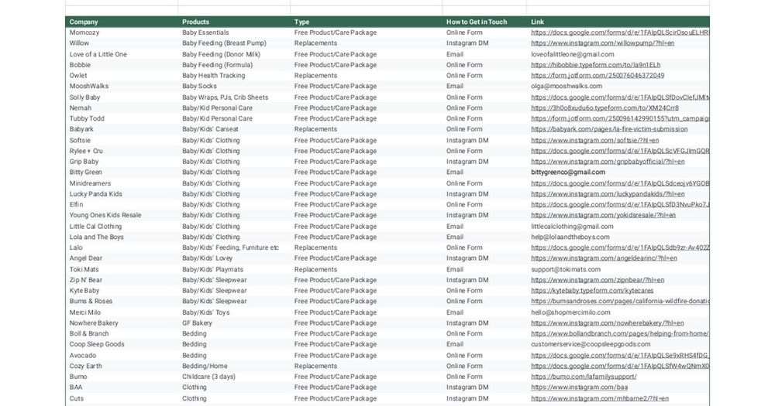This screenshot has height=406, width=775.
Task: Open the Cozy Earth Google Forms link
Action: click(x=620, y=367)
